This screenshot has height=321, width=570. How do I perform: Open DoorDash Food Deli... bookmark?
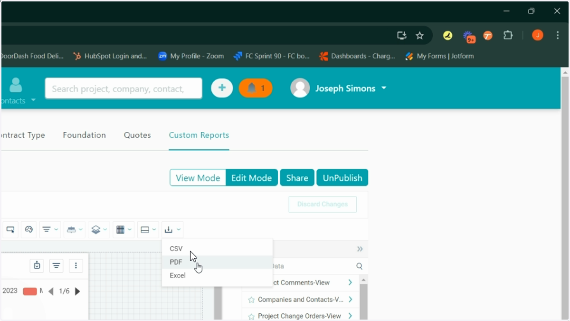[32, 56]
